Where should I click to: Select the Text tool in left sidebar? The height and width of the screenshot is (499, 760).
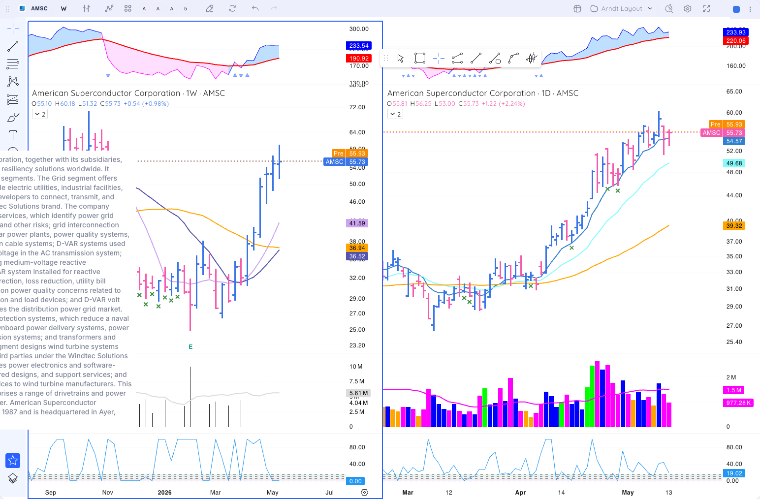coord(13,135)
